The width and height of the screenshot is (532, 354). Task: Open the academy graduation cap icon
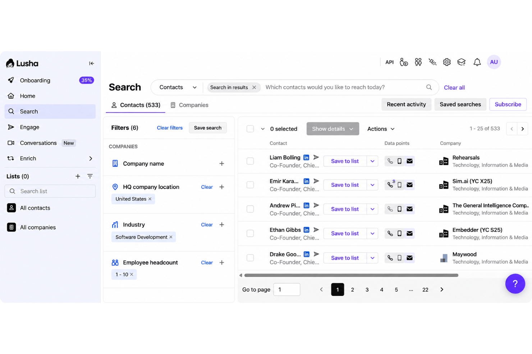462,62
